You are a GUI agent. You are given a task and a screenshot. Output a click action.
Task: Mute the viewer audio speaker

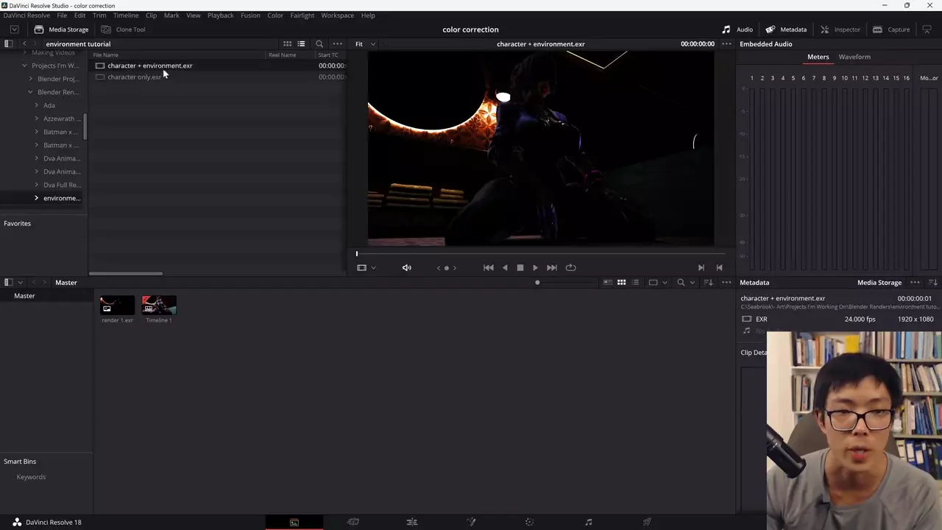[x=406, y=268]
